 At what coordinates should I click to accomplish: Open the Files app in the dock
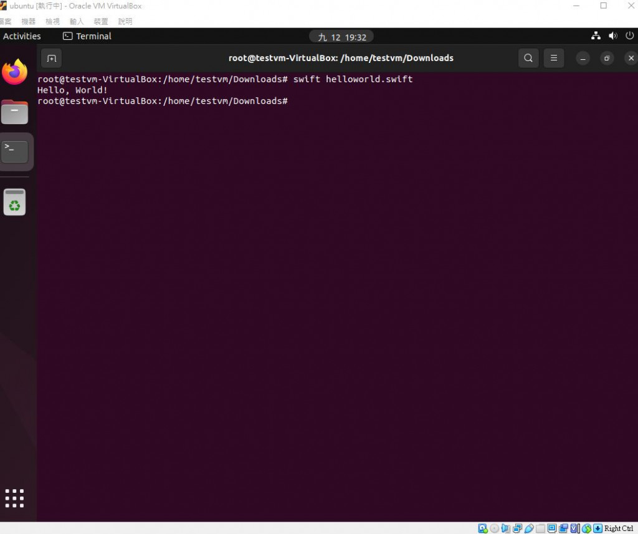(15, 112)
